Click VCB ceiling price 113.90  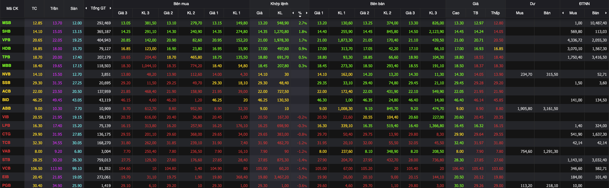(x=56, y=169)
